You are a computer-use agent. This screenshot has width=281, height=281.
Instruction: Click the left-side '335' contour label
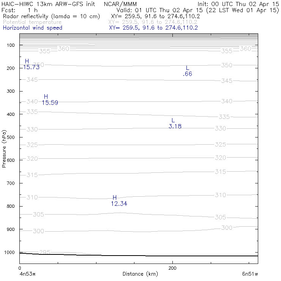point(32,112)
